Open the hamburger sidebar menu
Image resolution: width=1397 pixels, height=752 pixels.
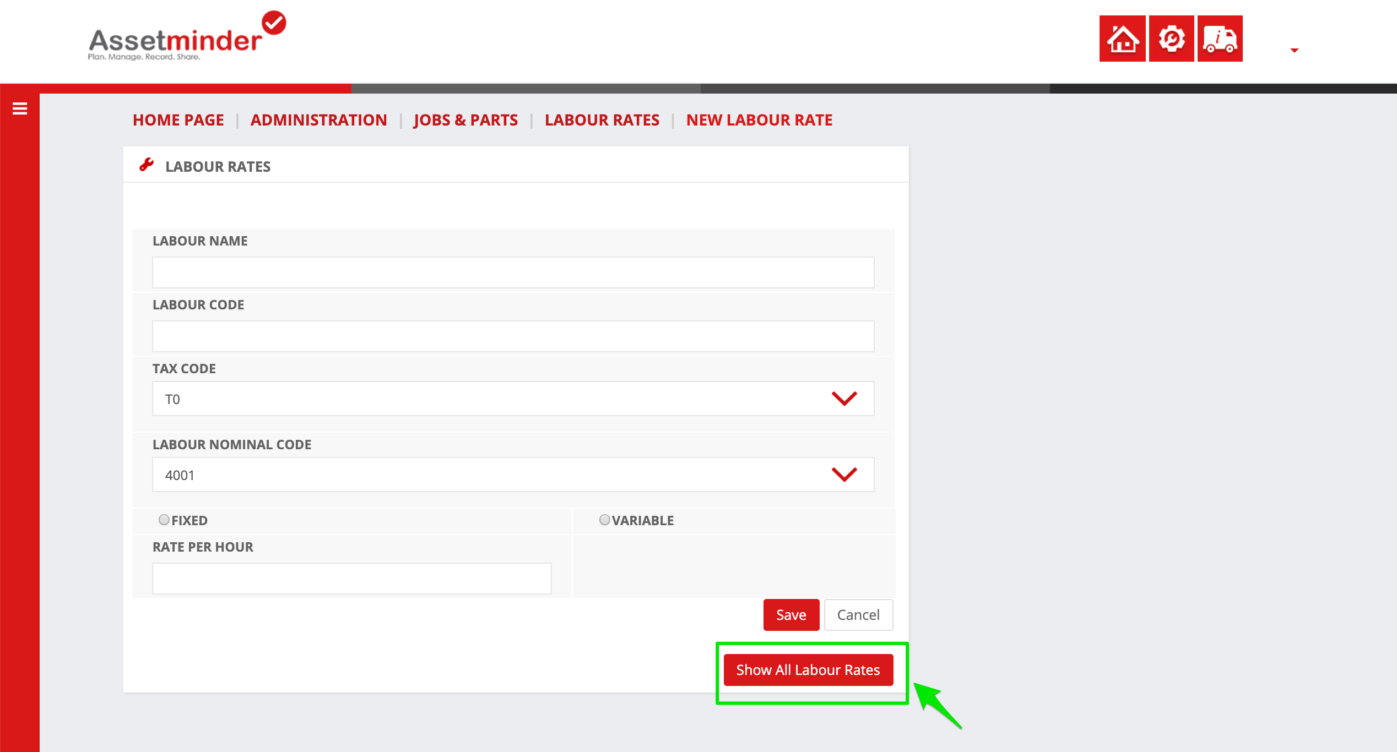tap(20, 108)
